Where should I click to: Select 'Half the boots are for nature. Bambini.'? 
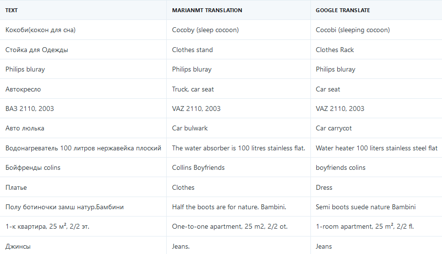click(229, 207)
